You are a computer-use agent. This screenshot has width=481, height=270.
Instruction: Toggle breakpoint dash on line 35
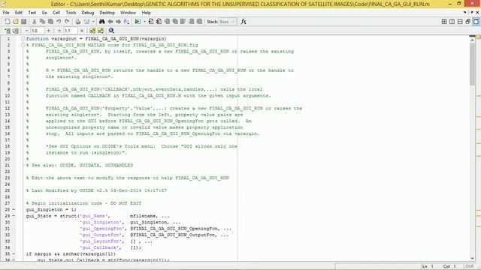(14, 253)
